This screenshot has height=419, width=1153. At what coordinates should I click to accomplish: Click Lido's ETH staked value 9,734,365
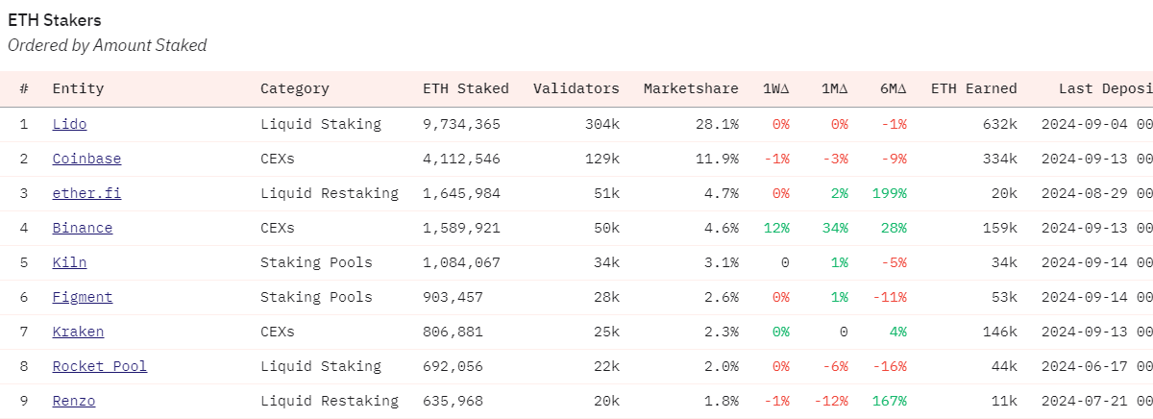pos(461,124)
